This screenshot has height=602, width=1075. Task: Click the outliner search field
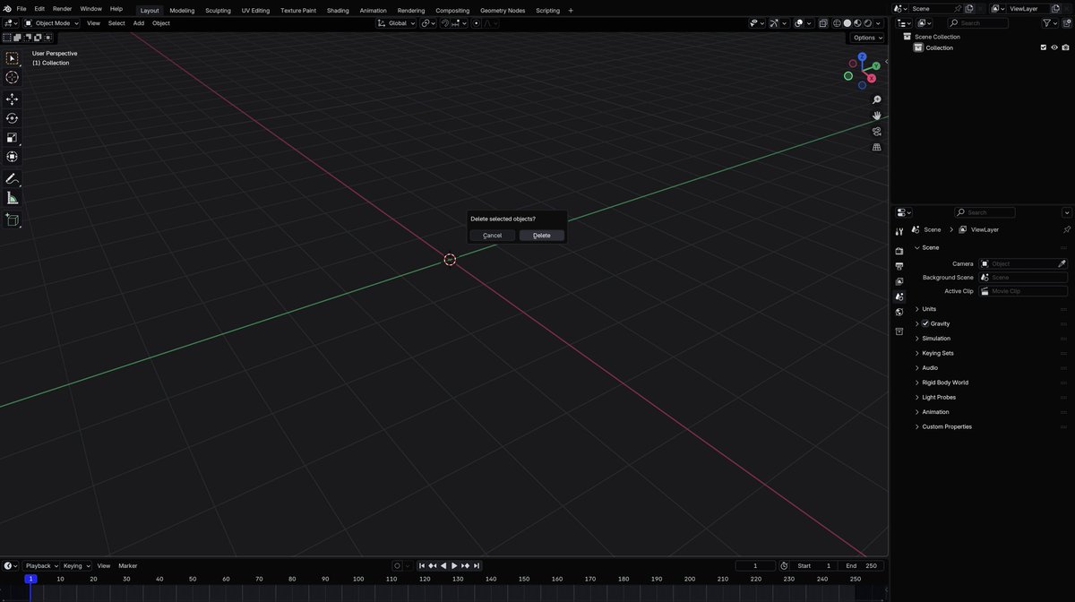pos(979,23)
